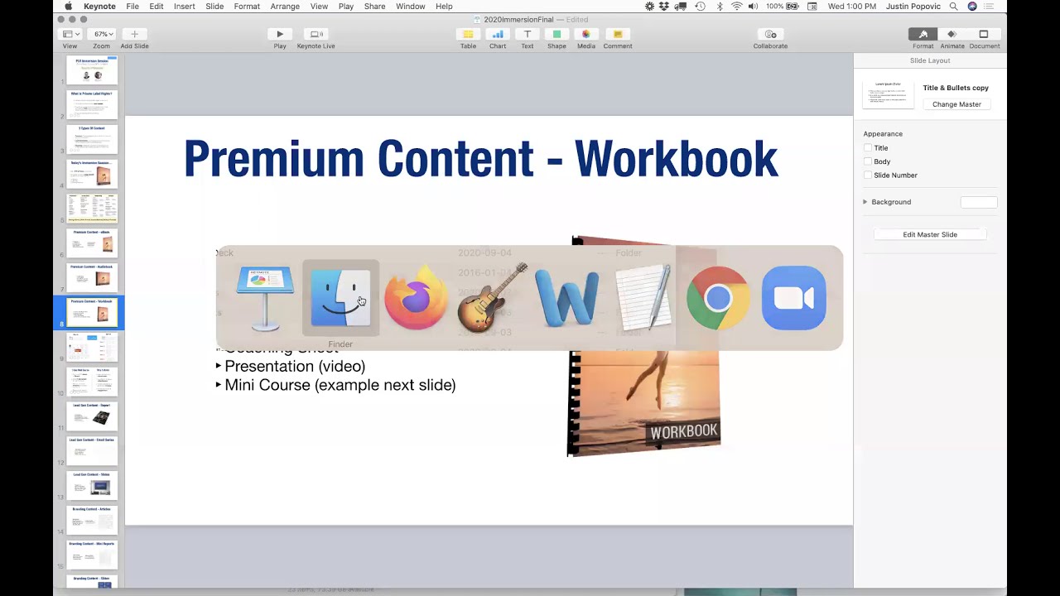The width and height of the screenshot is (1060, 596).
Task: Add a Text box from toolbar
Action: point(527,34)
